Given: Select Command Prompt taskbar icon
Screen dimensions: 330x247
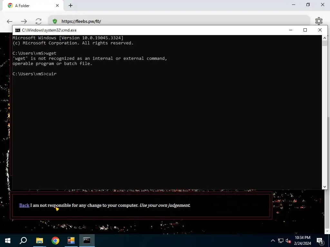Looking at the screenshot, I should (87, 241).
